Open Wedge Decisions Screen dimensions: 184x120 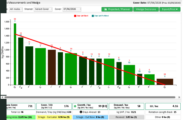click(146, 9)
